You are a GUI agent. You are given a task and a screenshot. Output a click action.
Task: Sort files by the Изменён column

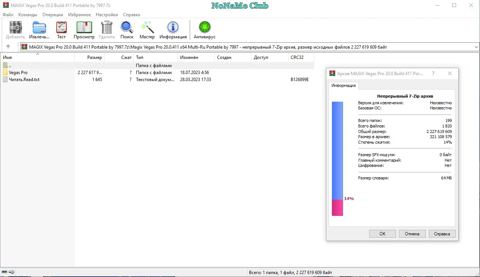click(x=196, y=57)
